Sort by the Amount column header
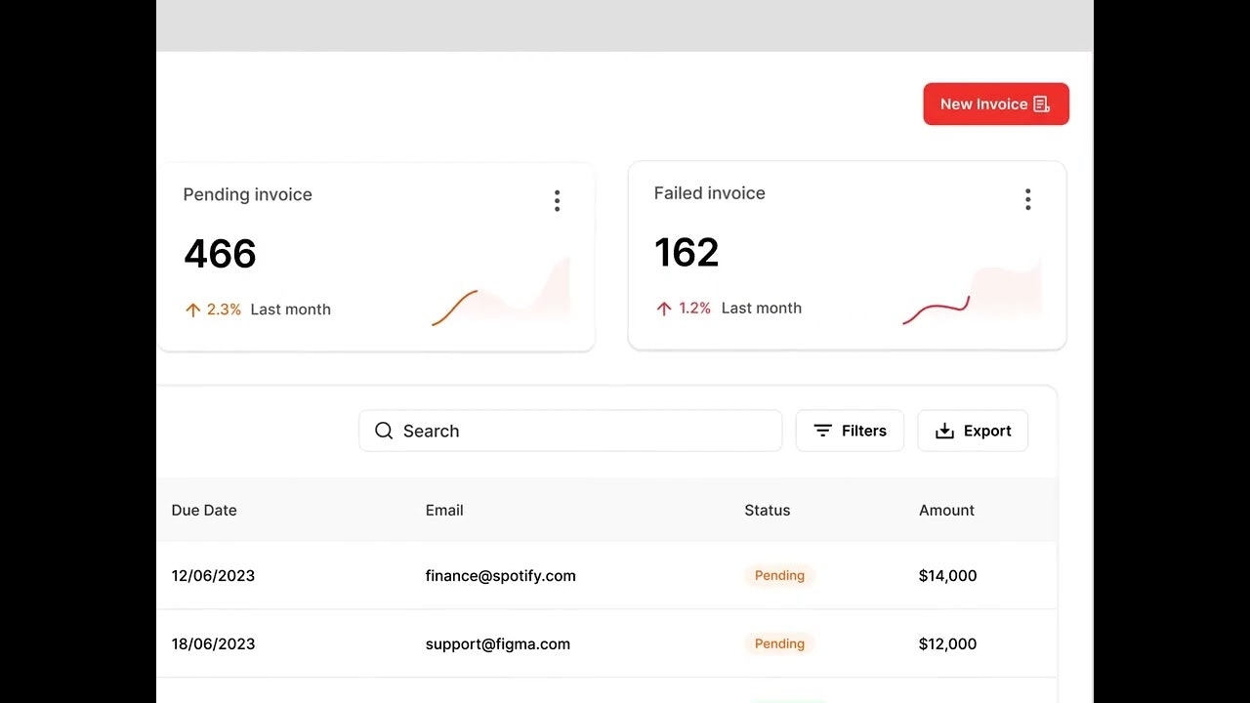The width and height of the screenshot is (1250, 703). [x=946, y=510]
